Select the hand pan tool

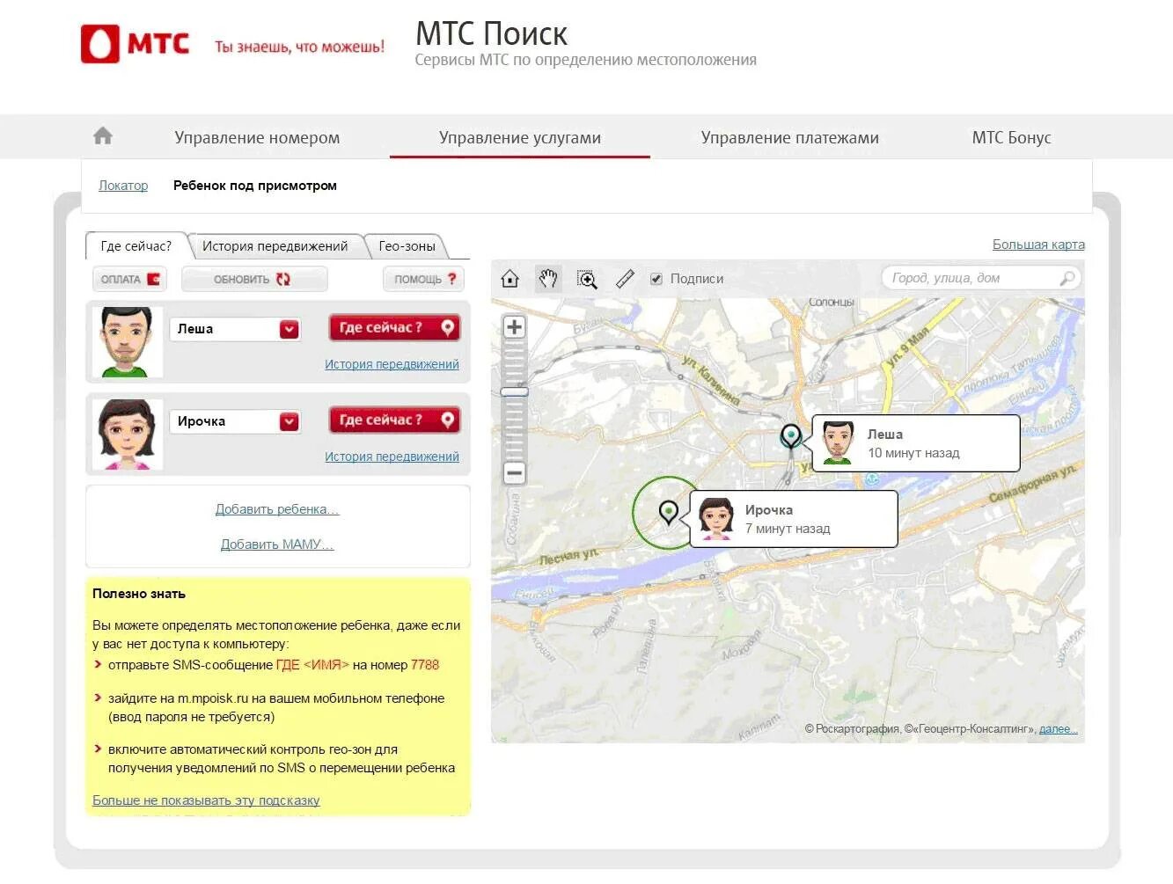tap(548, 279)
